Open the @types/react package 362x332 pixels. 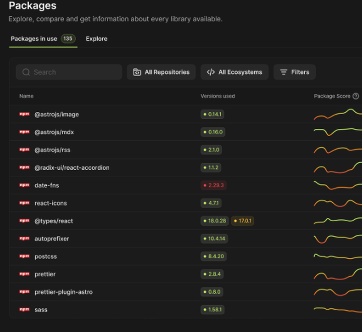click(x=54, y=221)
